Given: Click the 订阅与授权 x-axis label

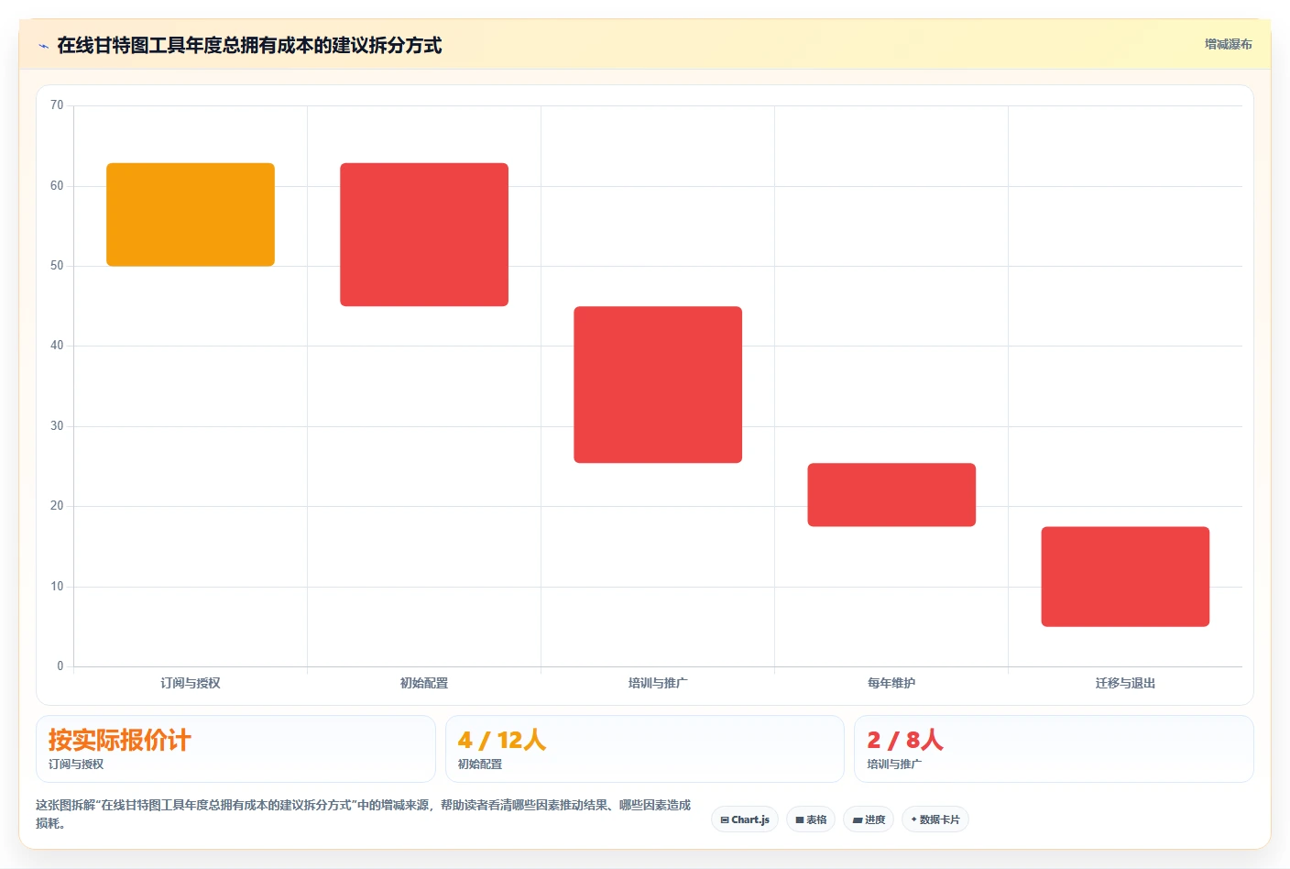Looking at the screenshot, I should (x=191, y=683).
